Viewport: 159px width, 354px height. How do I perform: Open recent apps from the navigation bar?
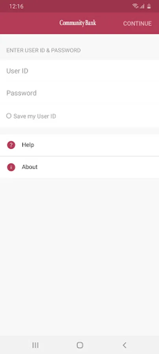point(35,345)
